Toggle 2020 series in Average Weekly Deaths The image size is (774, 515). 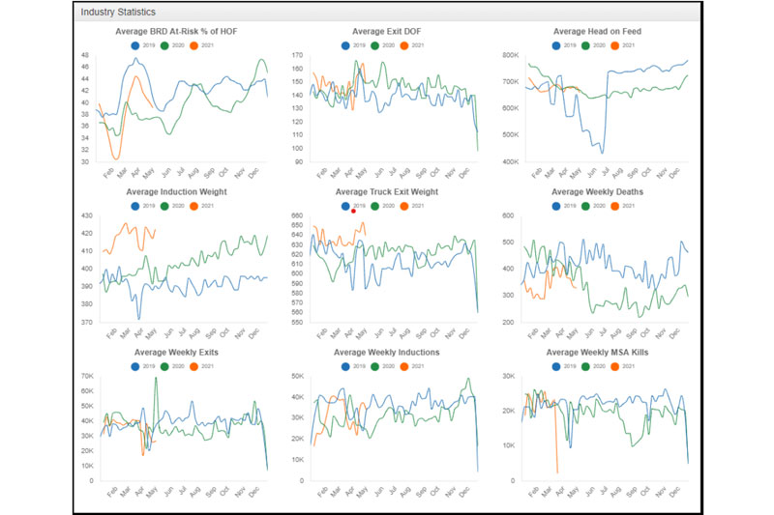click(593, 206)
